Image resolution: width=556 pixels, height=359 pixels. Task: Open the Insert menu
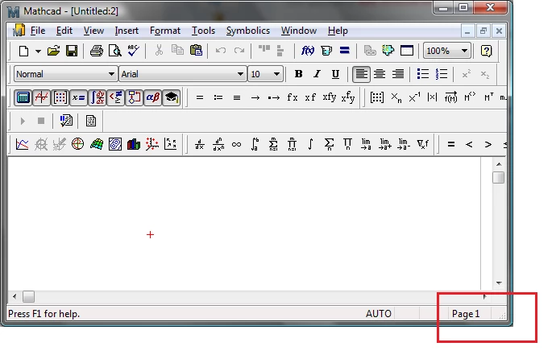pos(127,31)
